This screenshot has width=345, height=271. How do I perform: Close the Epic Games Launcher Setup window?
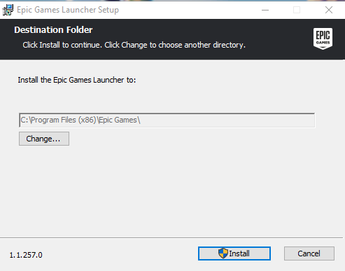(x=329, y=10)
